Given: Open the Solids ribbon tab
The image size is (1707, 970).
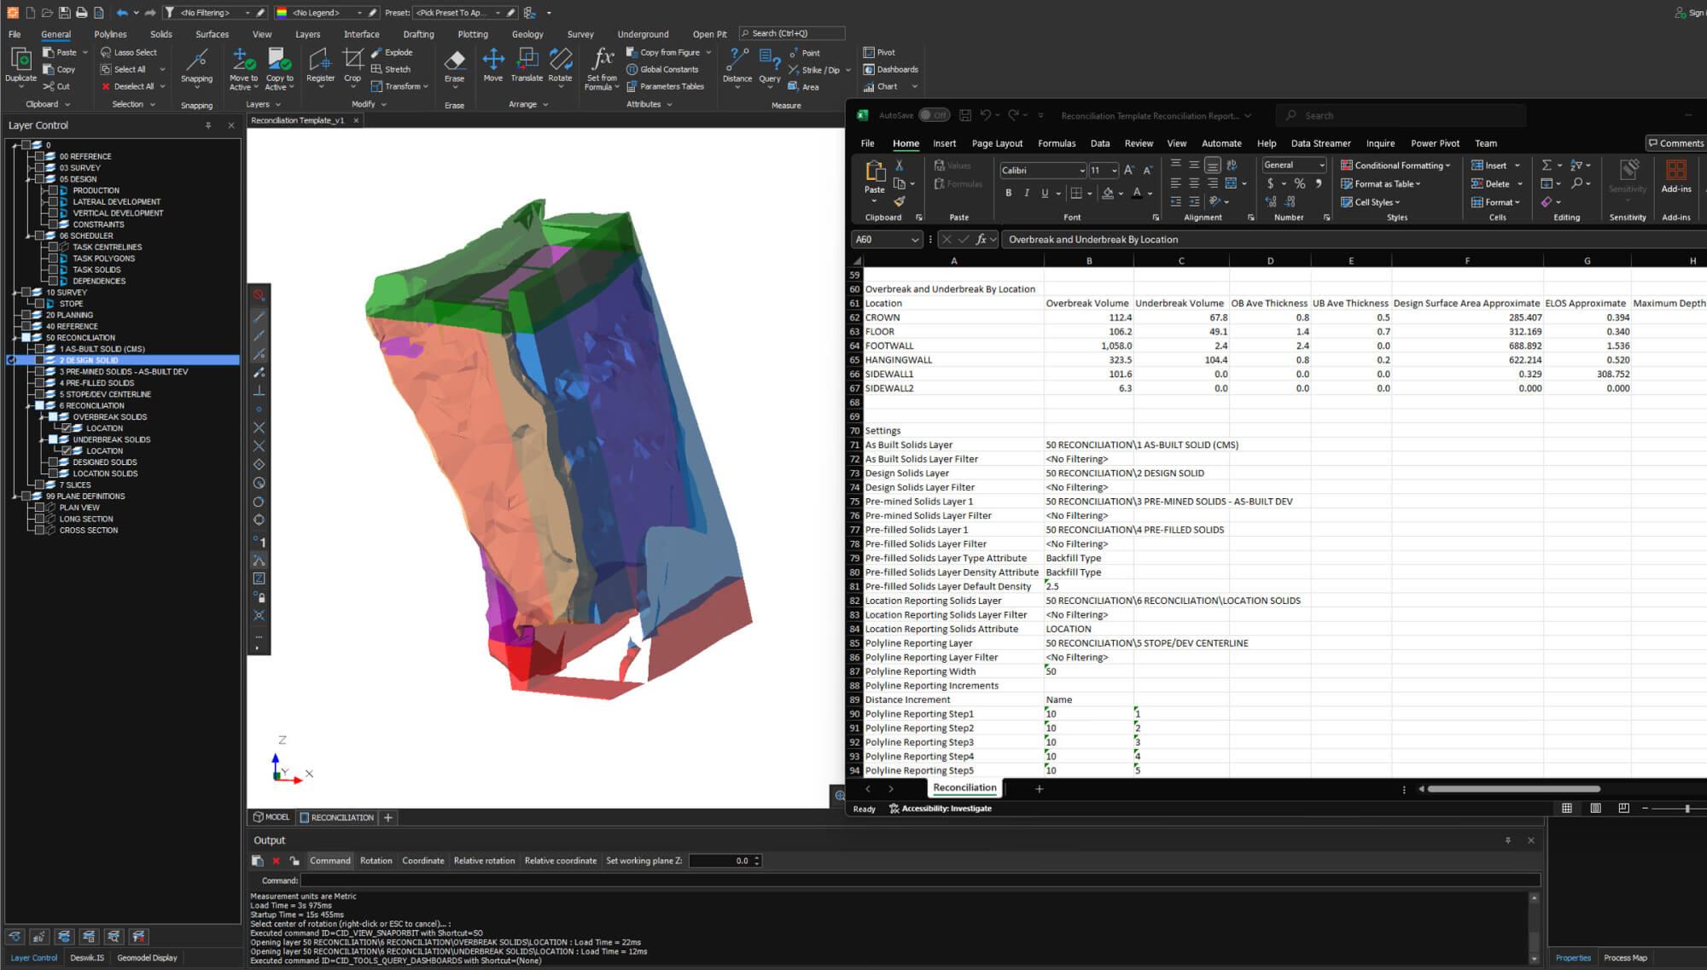Looking at the screenshot, I should pos(161,34).
